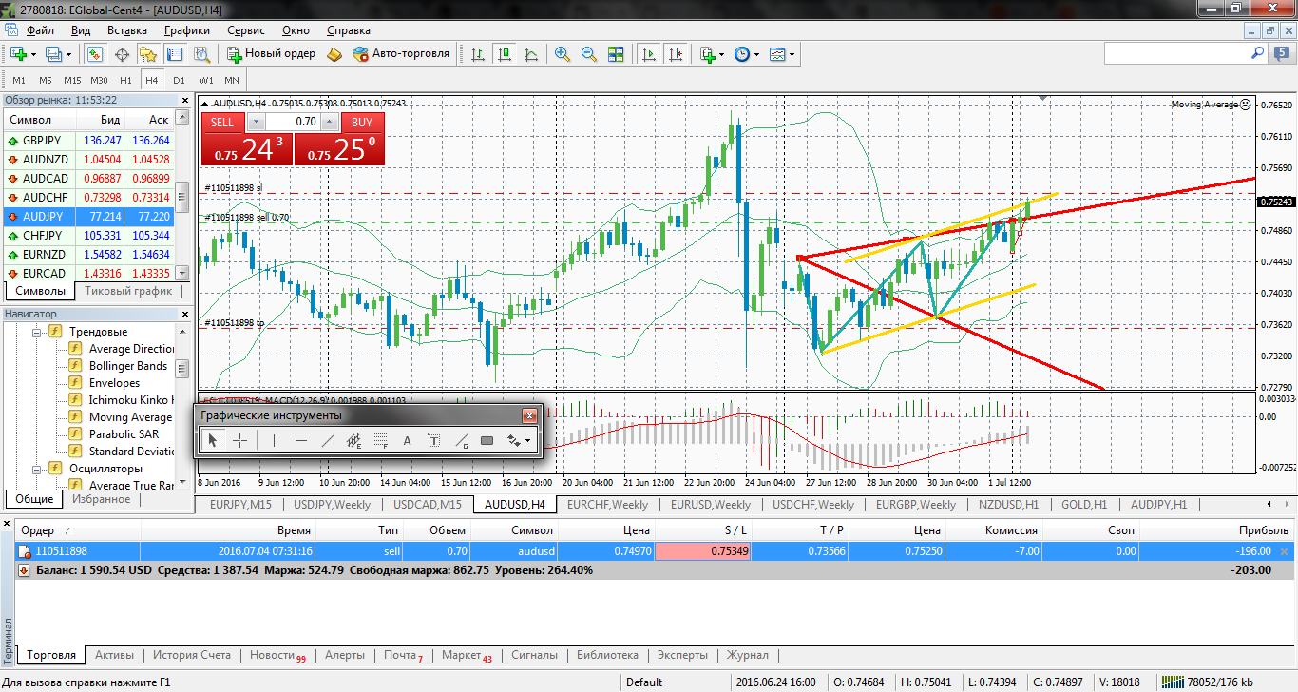This screenshot has width=1298, height=692.
Task: Open the Сервис menu
Action: click(x=246, y=30)
